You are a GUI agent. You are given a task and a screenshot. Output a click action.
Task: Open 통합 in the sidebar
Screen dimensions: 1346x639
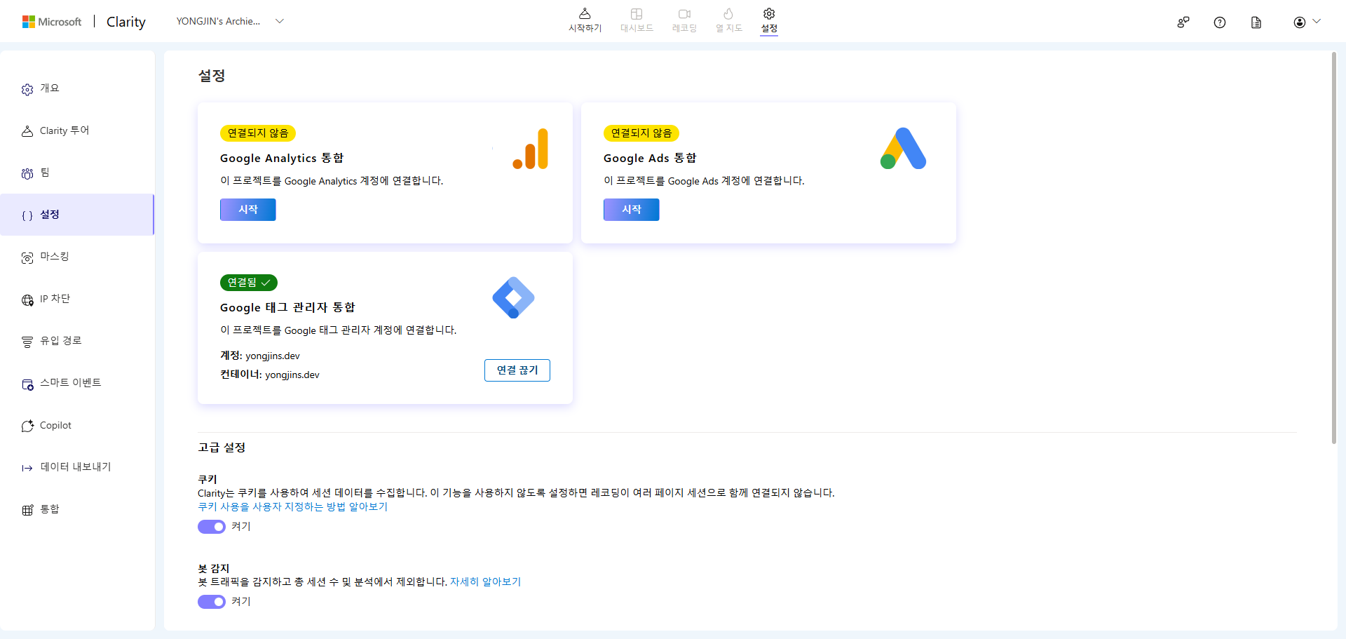click(x=77, y=509)
